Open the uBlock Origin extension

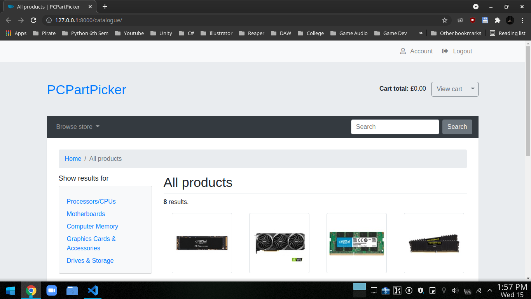click(x=473, y=20)
